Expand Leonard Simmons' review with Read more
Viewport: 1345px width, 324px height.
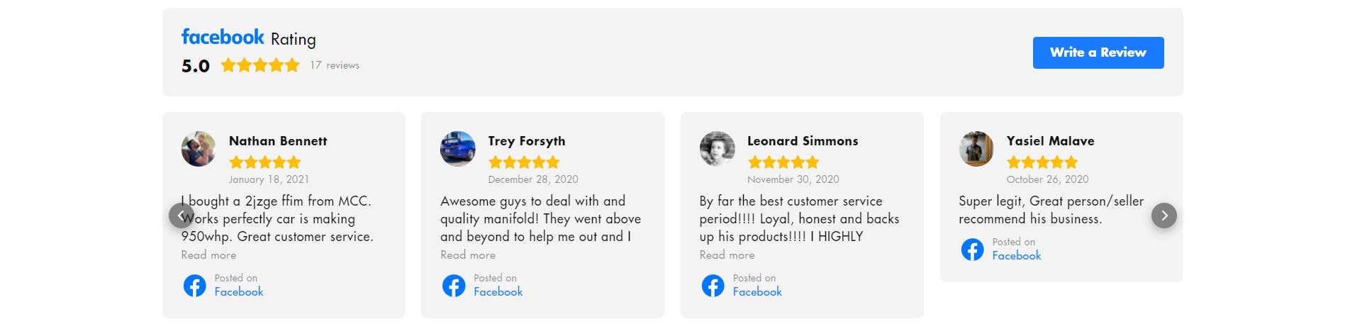[727, 255]
